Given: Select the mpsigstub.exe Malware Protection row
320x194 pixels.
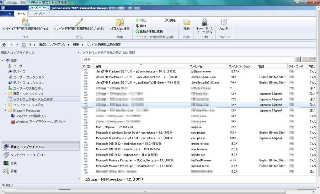Looking at the screenshot, I should tap(199, 166).
